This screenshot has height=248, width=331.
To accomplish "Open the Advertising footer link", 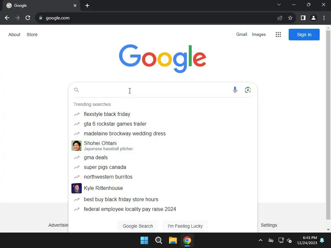I will (x=58, y=225).
